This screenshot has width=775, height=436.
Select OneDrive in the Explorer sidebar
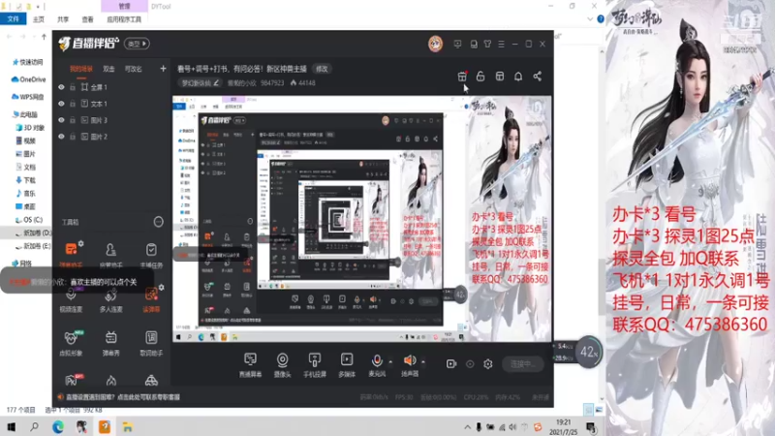tap(29, 79)
